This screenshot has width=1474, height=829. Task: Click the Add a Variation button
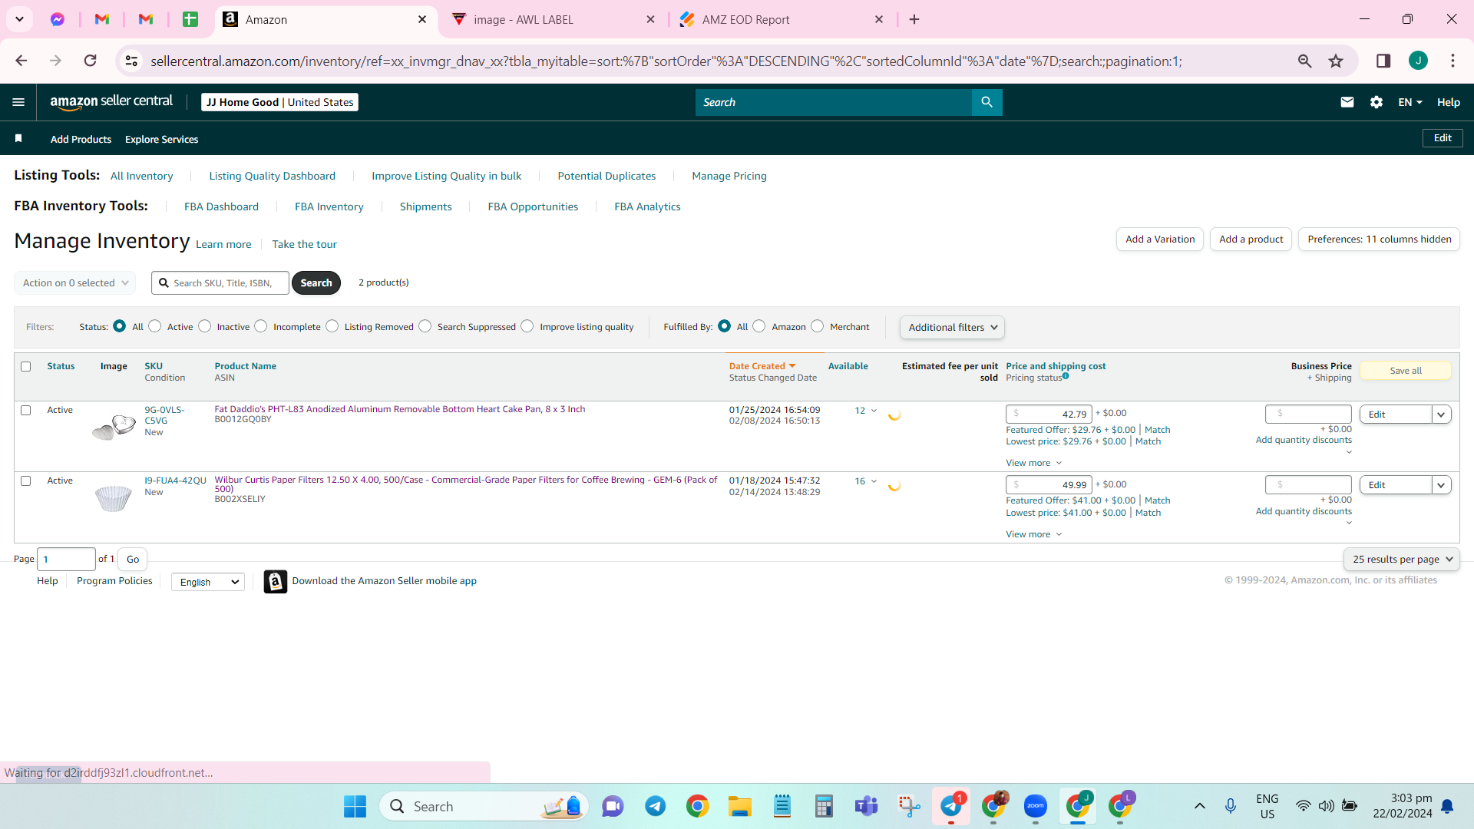[x=1160, y=239]
